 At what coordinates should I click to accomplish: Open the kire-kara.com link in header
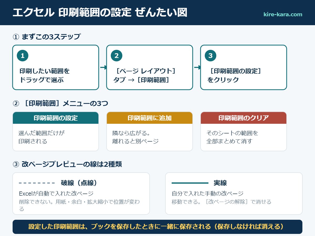(283, 14)
